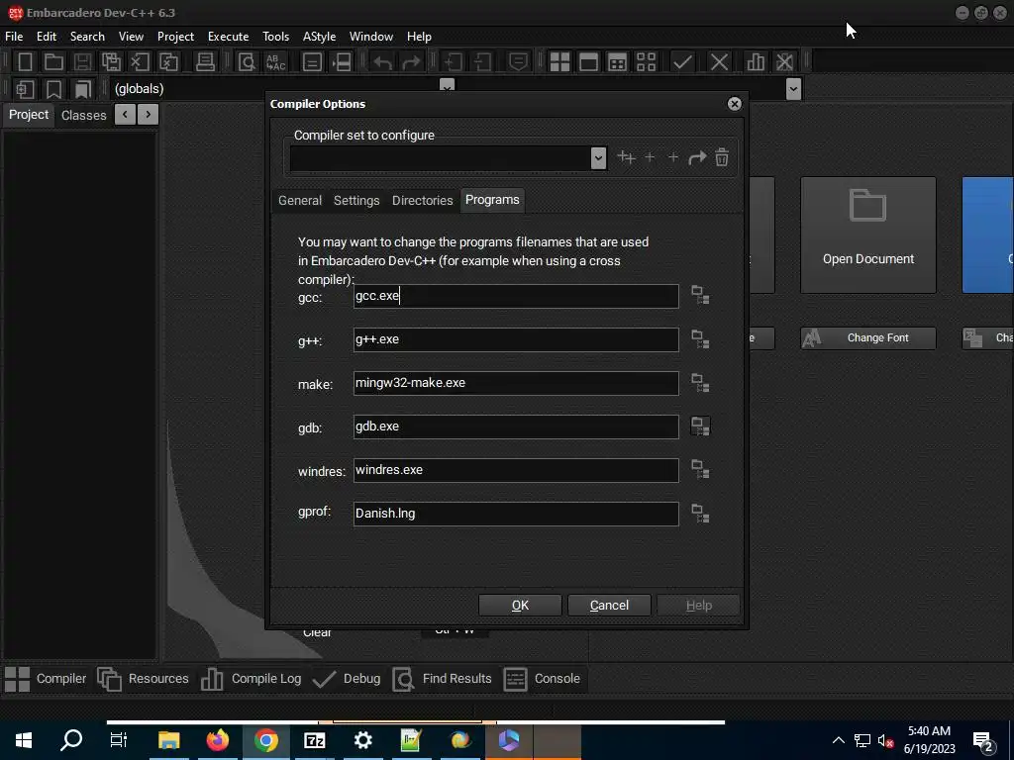
Task: Open File Explorer from the taskbar
Action: (x=168, y=740)
